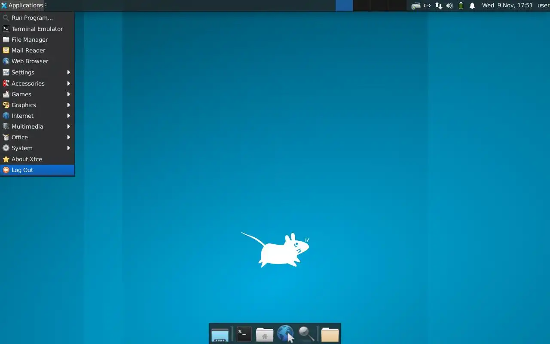Click the Mail Reader menu icon
This screenshot has width=550, height=344.
6,50
